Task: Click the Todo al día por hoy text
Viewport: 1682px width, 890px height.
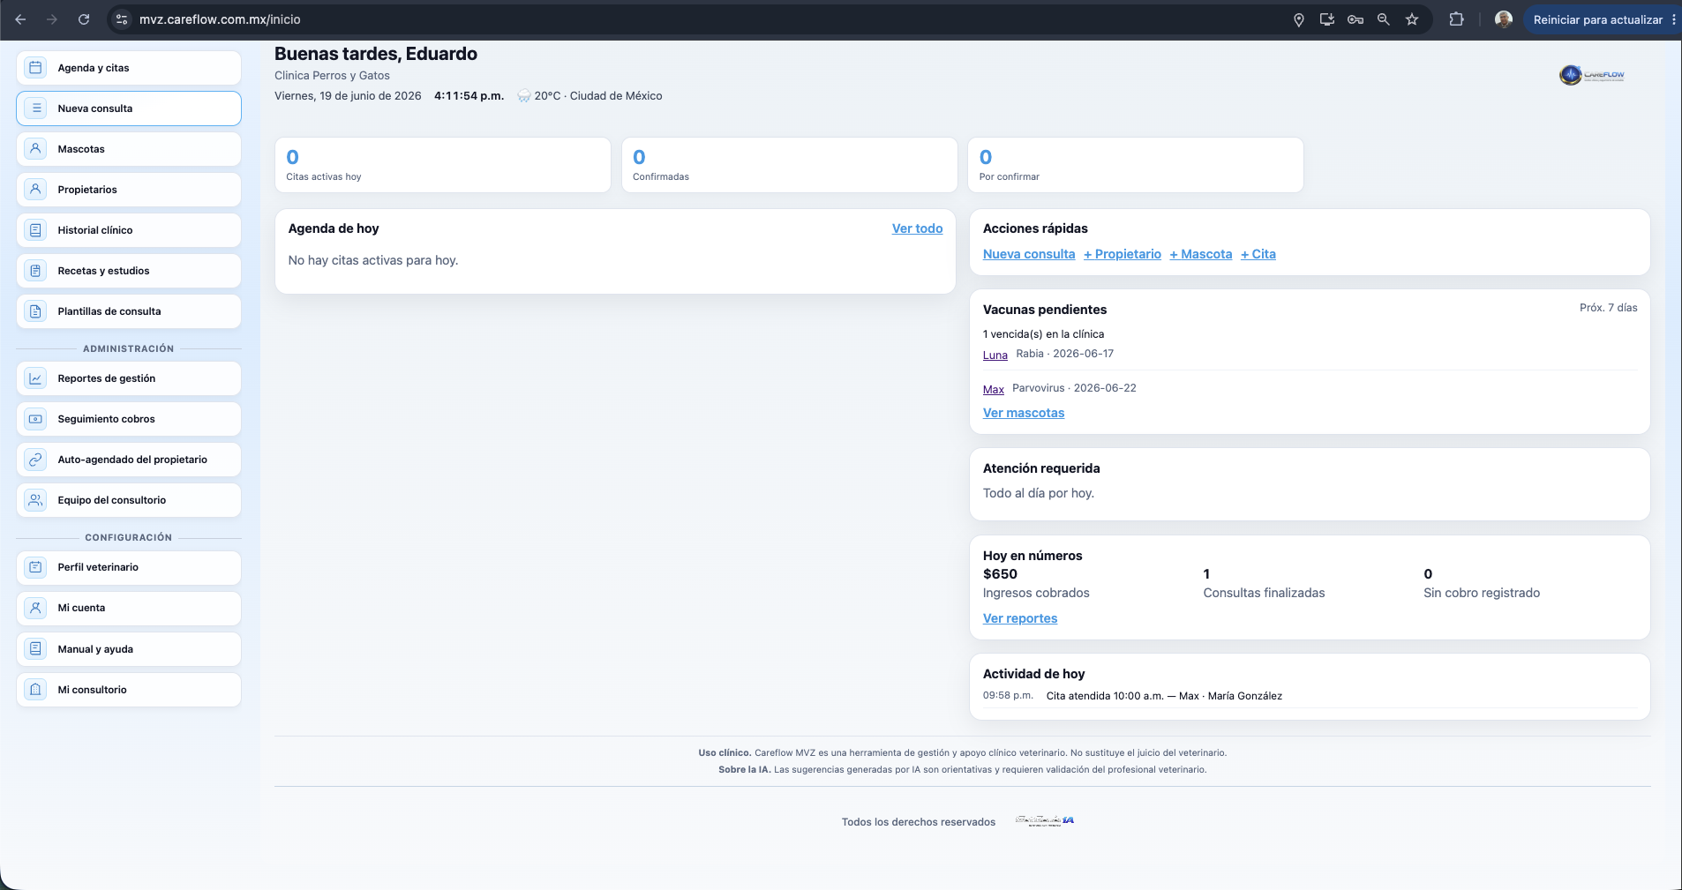Action: (x=1039, y=493)
